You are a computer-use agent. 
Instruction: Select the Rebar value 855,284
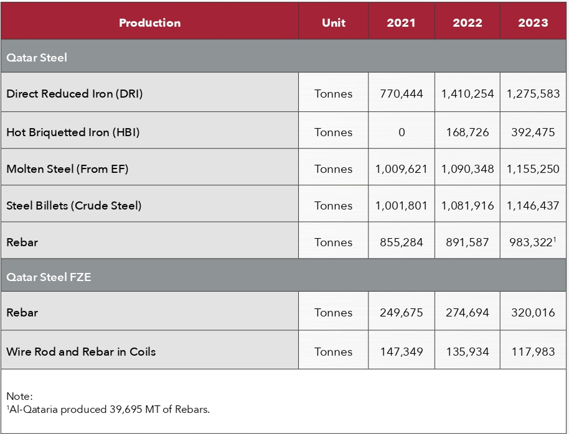tap(402, 242)
